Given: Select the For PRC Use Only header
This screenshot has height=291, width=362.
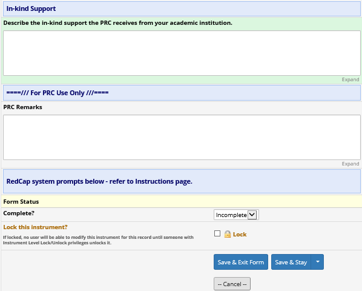Looking at the screenshot, I should pyautogui.click(x=182, y=93).
